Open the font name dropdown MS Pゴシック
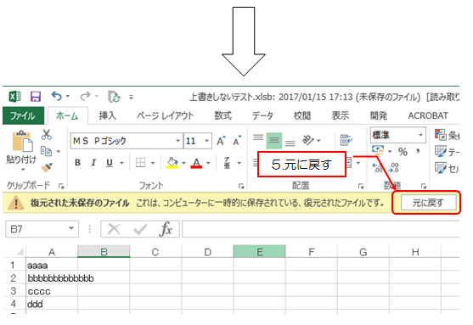 [x=178, y=141]
